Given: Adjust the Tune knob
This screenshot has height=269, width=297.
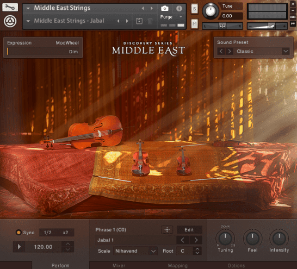Looking at the screenshot, I should pos(211,11).
